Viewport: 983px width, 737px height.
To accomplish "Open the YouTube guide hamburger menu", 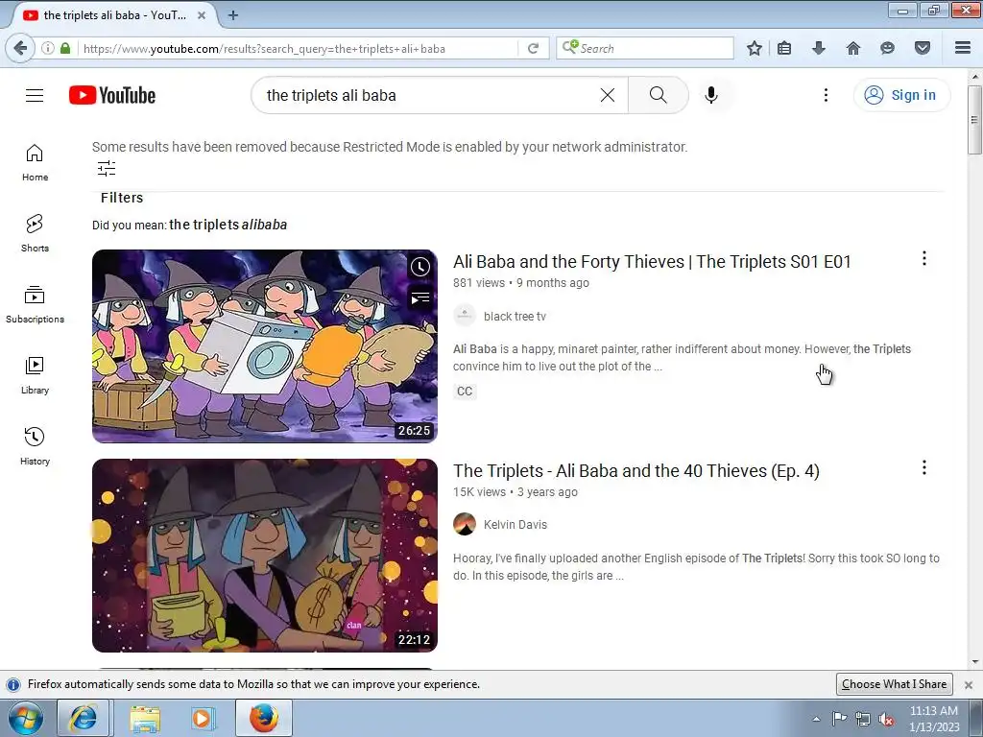I will tap(35, 95).
